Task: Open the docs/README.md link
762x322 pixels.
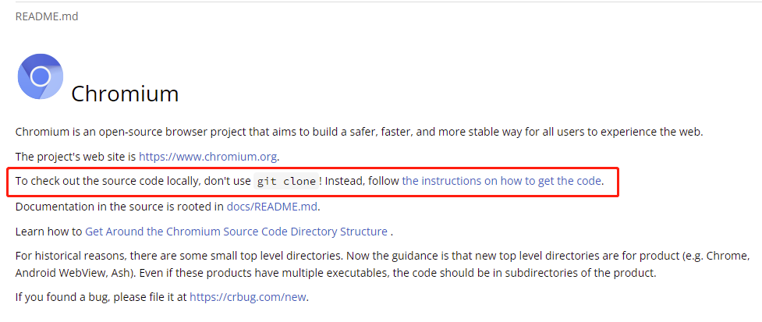Action: pyautogui.click(x=272, y=207)
